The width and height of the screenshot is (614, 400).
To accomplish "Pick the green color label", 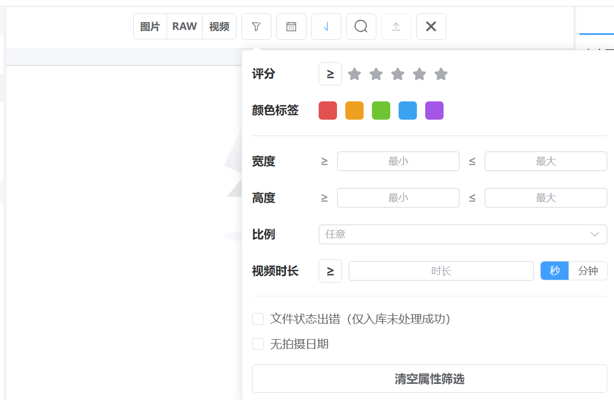I will 381,111.
